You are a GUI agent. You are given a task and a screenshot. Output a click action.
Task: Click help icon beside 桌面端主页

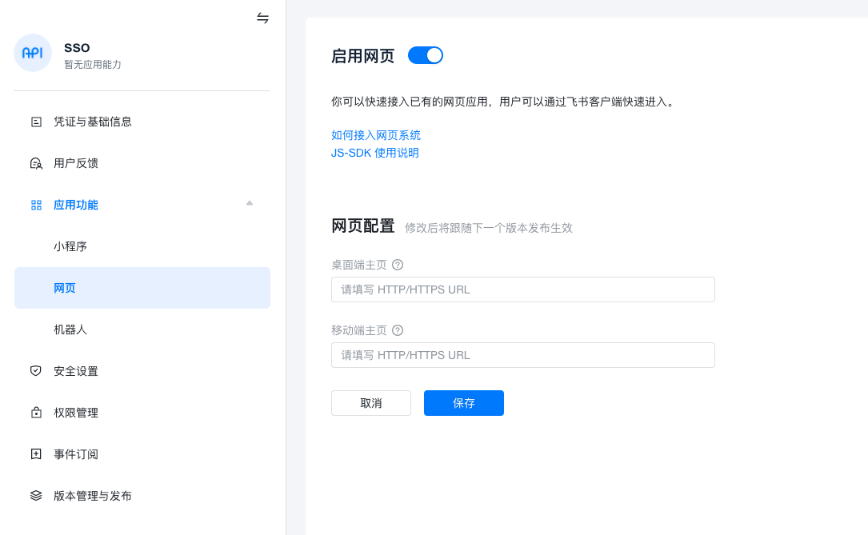tap(398, 265)
